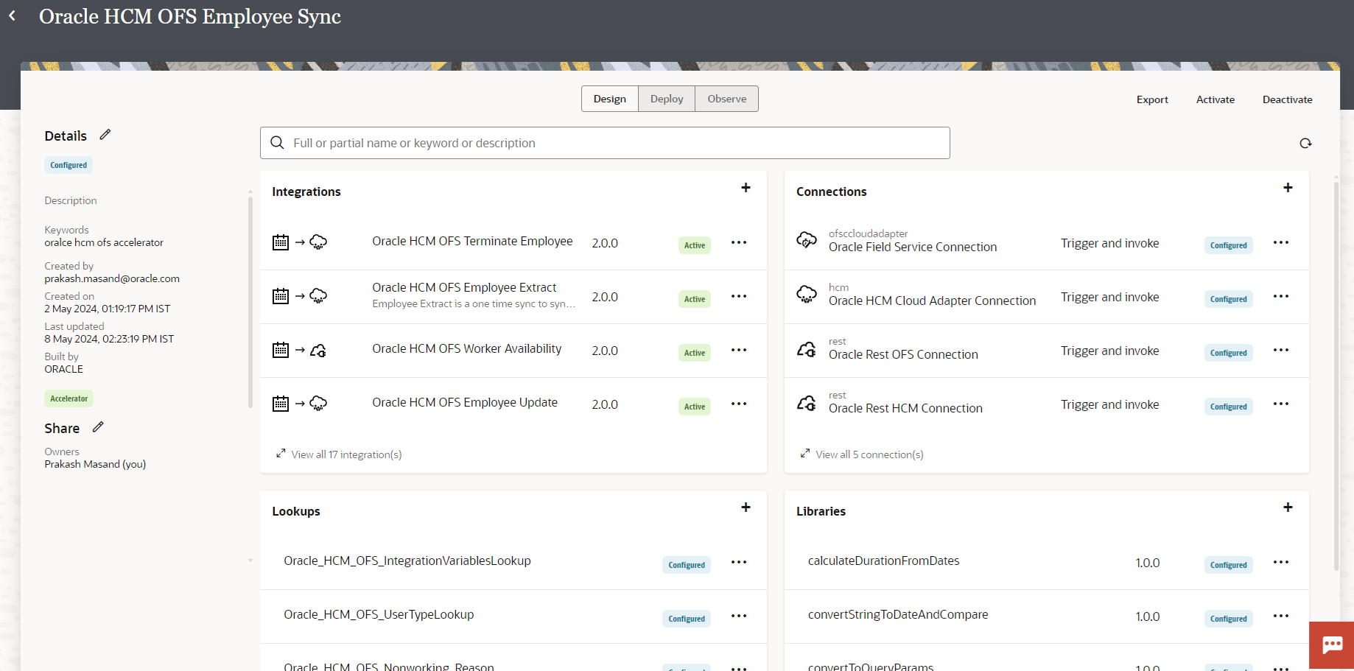Viewport: 1354px width, 671px height.
Task: Switch to the Observe tab
Action: point(726,99)
